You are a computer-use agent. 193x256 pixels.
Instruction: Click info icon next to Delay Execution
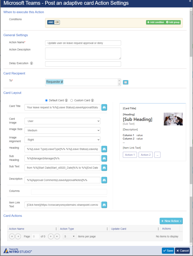[x=31, y=63]
